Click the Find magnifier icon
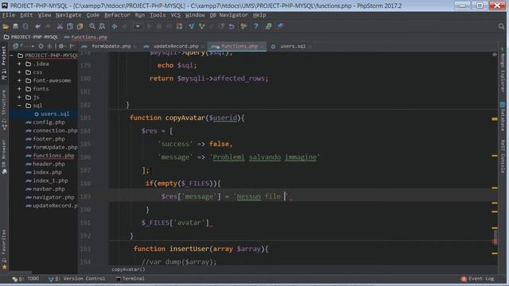Image resolution: width=509 pixels, height=286 pixels. point(92,26)
